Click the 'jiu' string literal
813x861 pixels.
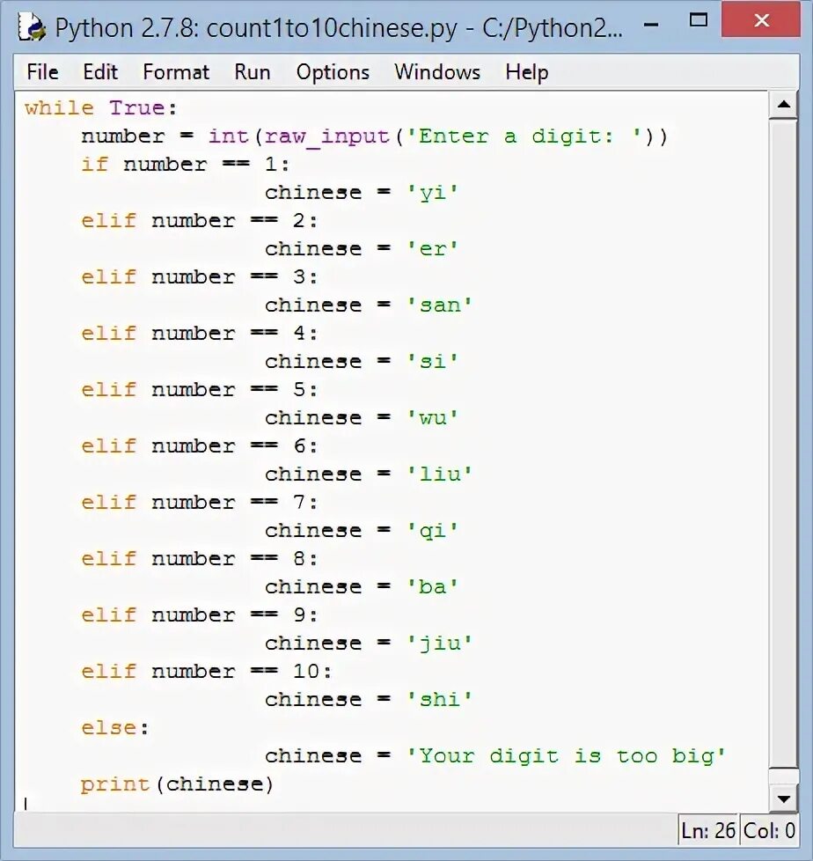(439, 644)
